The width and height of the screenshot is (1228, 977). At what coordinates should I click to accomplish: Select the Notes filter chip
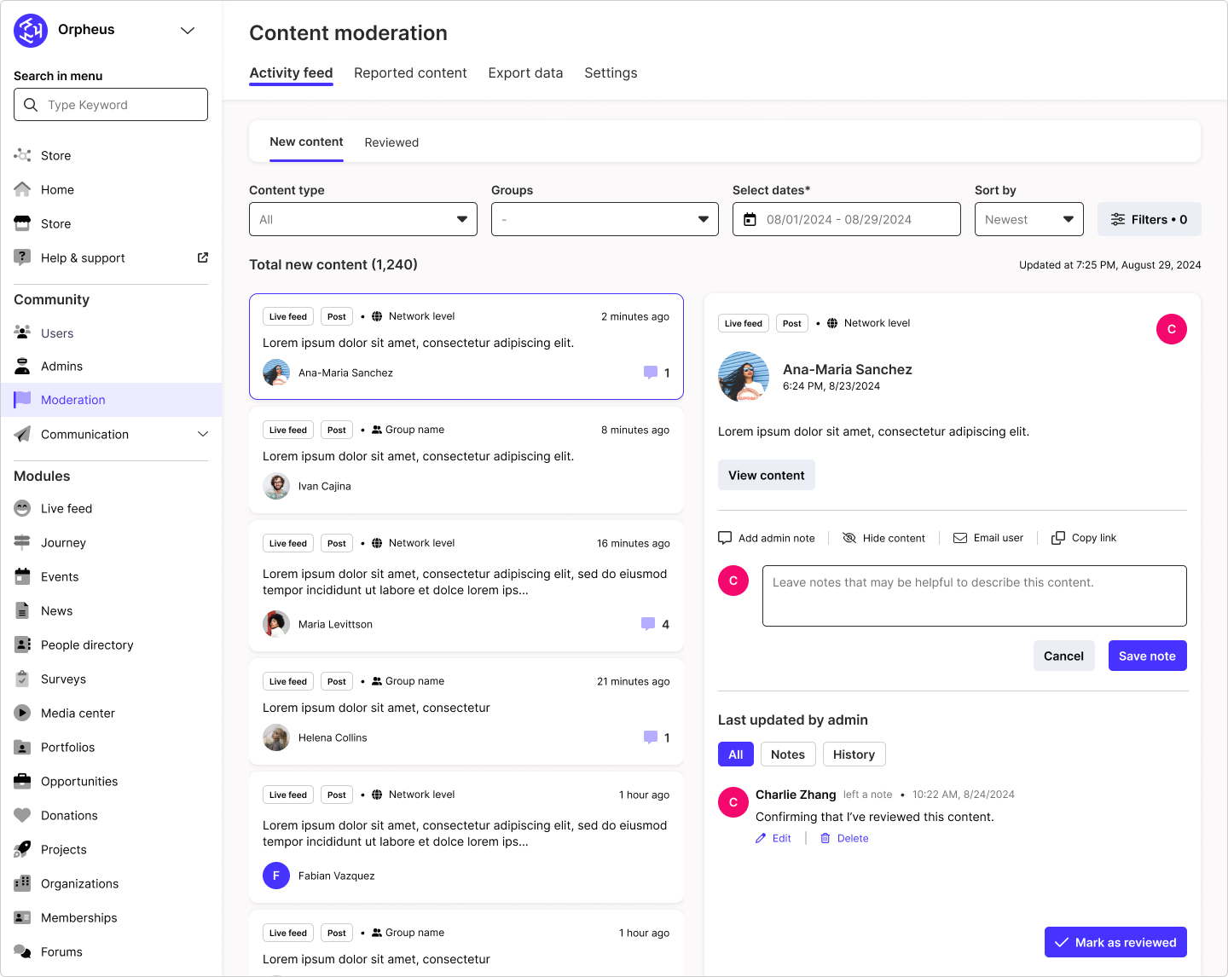(x=788, y=754)
